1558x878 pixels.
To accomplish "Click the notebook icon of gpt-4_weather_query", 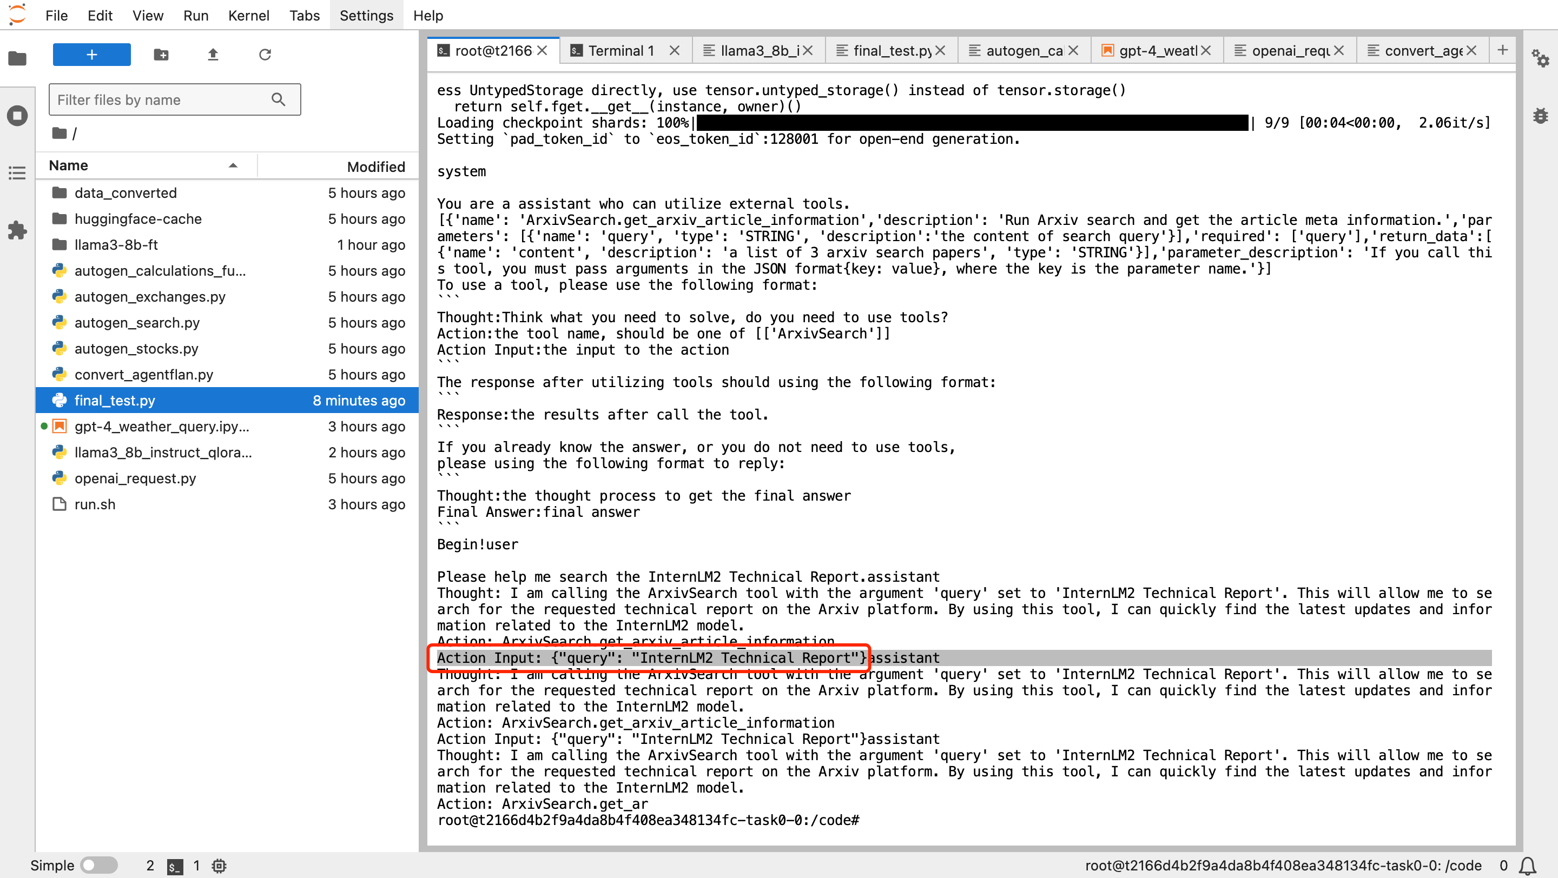I will (60, 426).
